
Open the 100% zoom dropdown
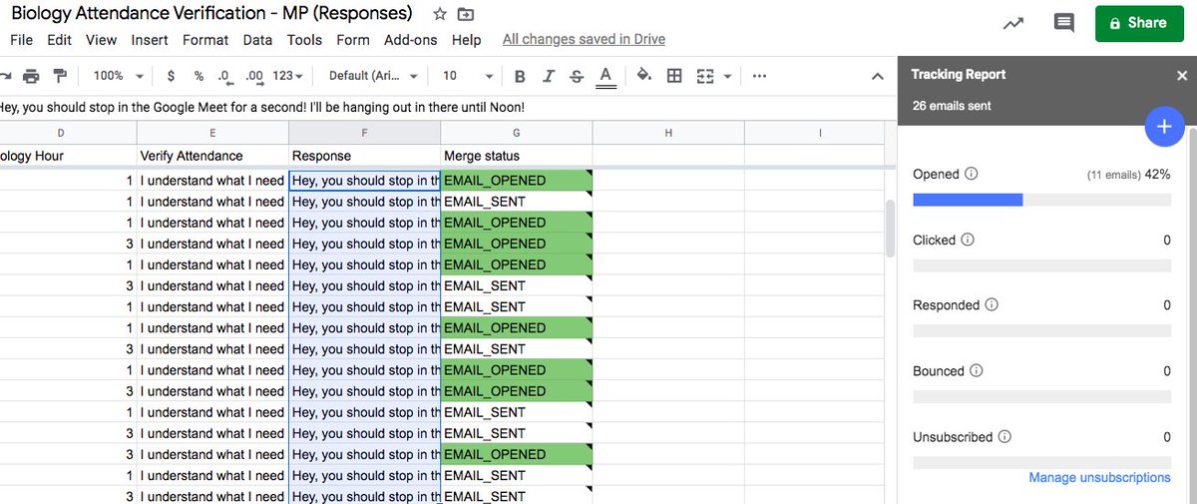tap(118, 76)
